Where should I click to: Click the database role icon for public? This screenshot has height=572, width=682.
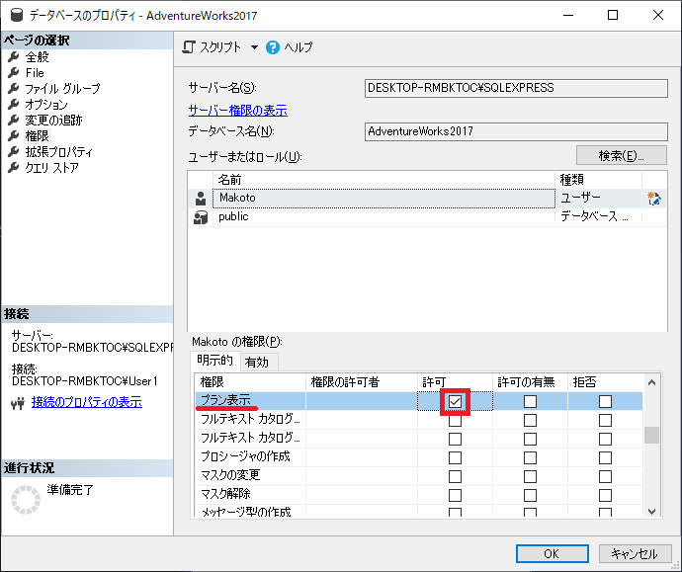201,217
